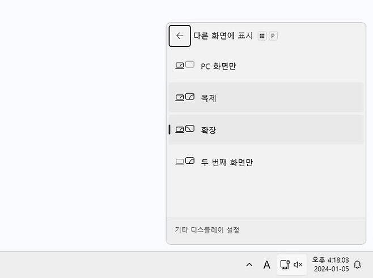Open the clock showing 오후 4:18:03

click(x=330, y=260)
